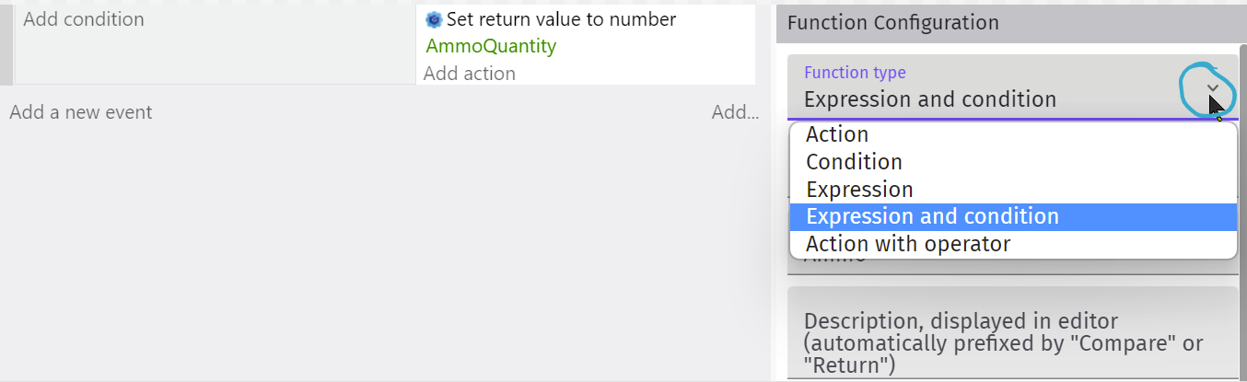Open the Function type combo box value
The height and width of the screenshot is (382, 1247).
pyautogui.click(x=930, y=99)
